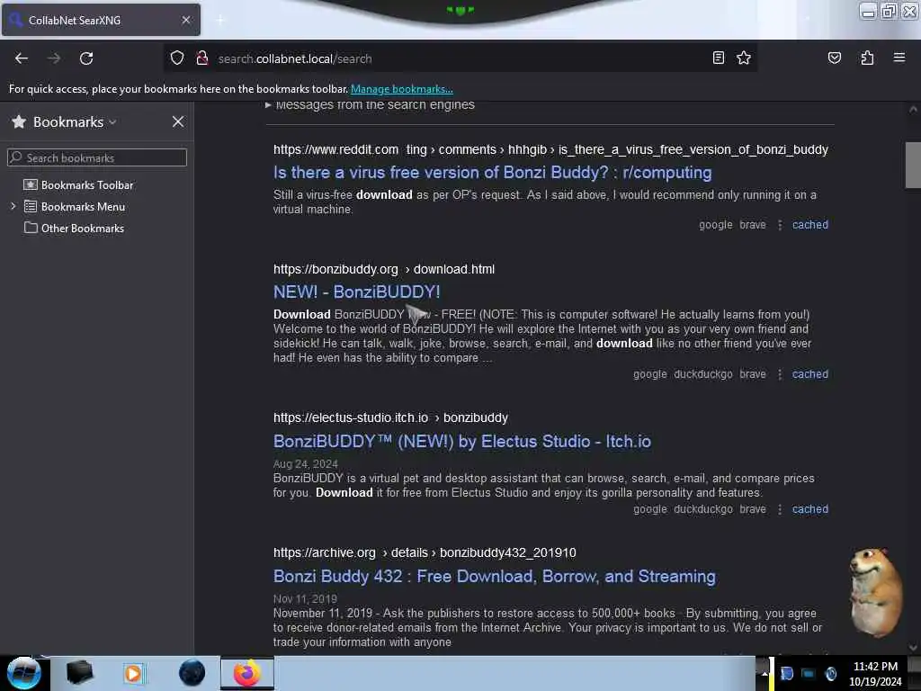
Task: Click the scrollbar up arrow
Action: (913, 109)
